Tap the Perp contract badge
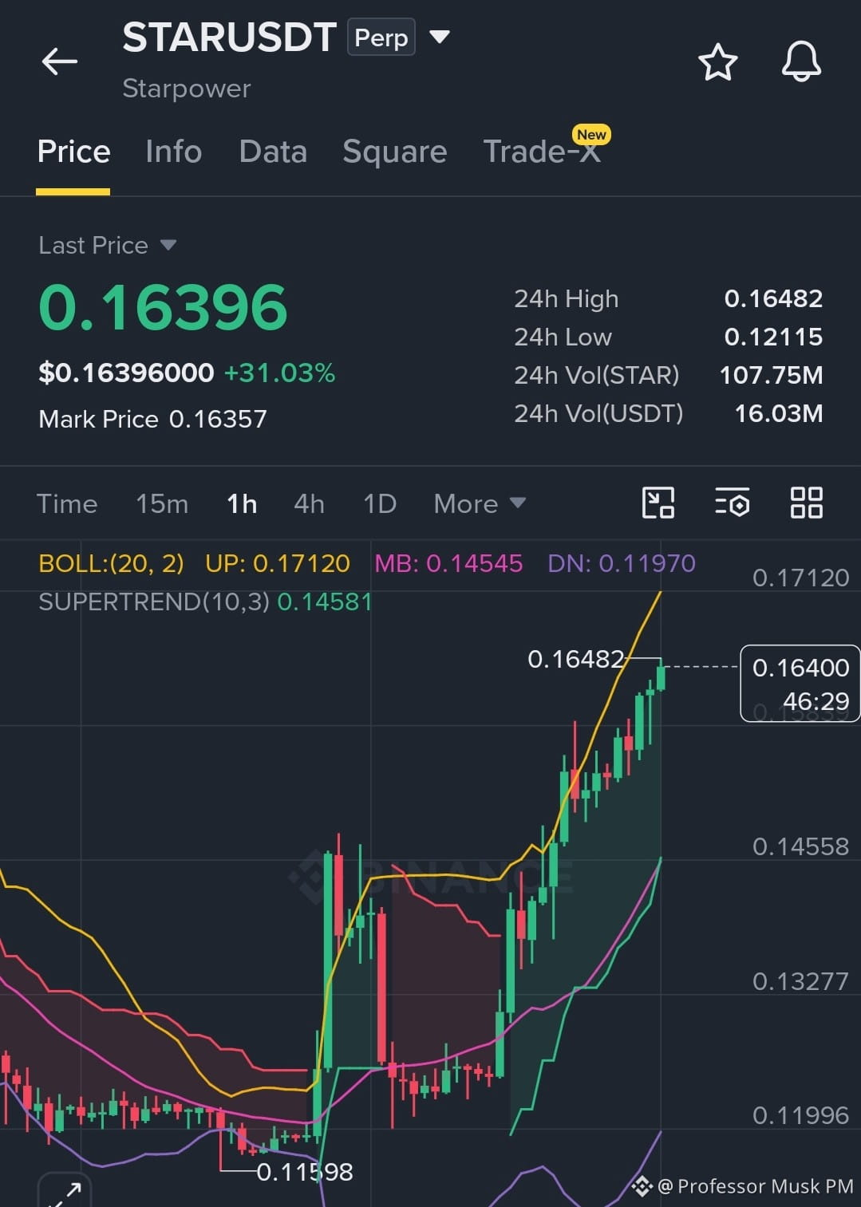Screen dimensions: 861x1207 point(381,37)
